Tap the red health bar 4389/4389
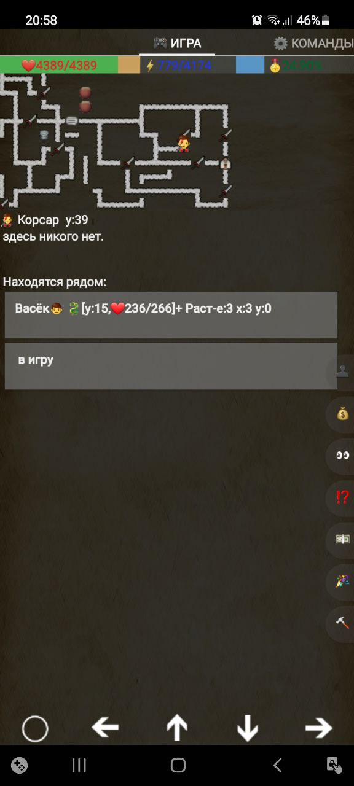This screenshot has height=786, width=354. [59, 65]
